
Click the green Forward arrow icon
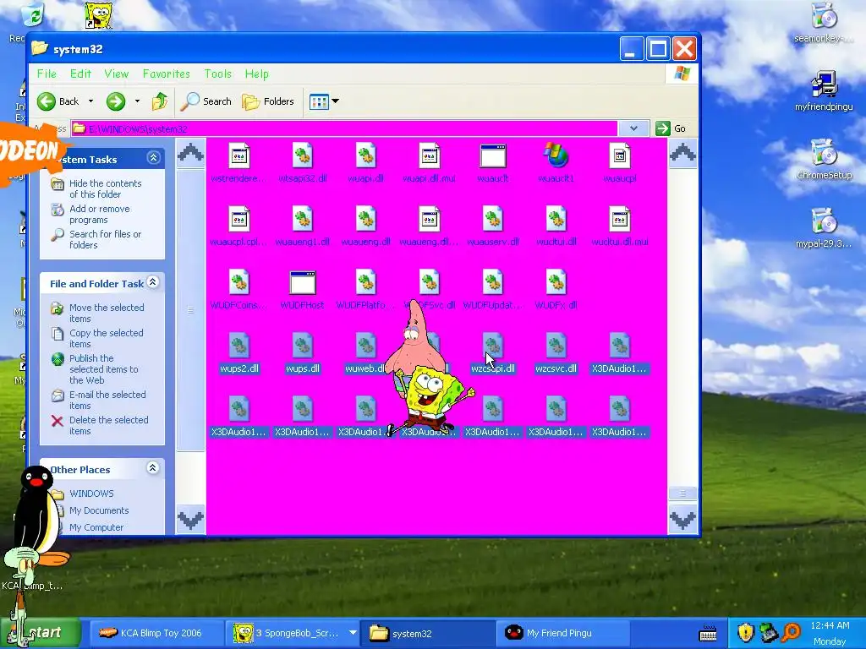(x=115, y=101)
